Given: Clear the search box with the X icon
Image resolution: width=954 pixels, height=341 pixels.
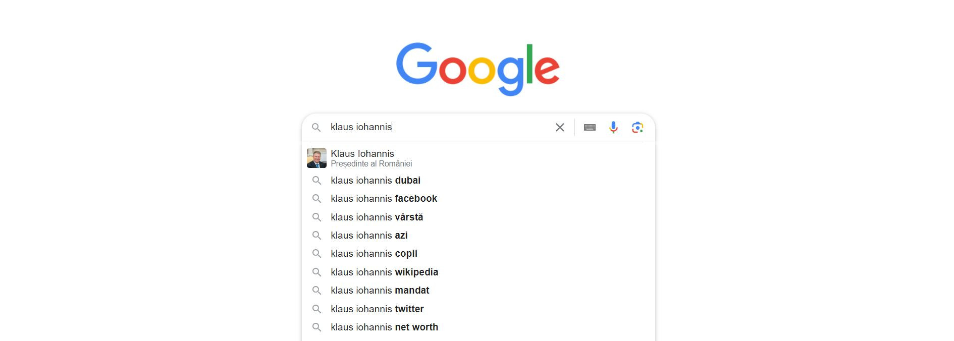Looking at the screenshot, I should pos(560,128).
